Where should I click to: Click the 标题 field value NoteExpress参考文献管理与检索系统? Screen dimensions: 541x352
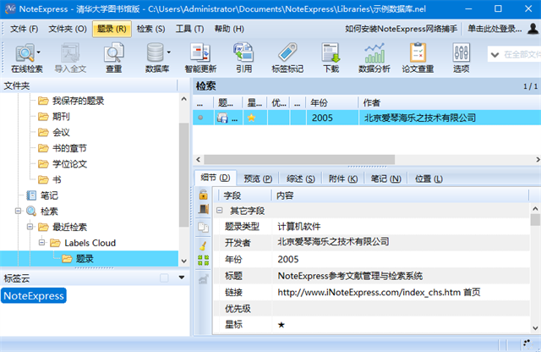(350, 276)
